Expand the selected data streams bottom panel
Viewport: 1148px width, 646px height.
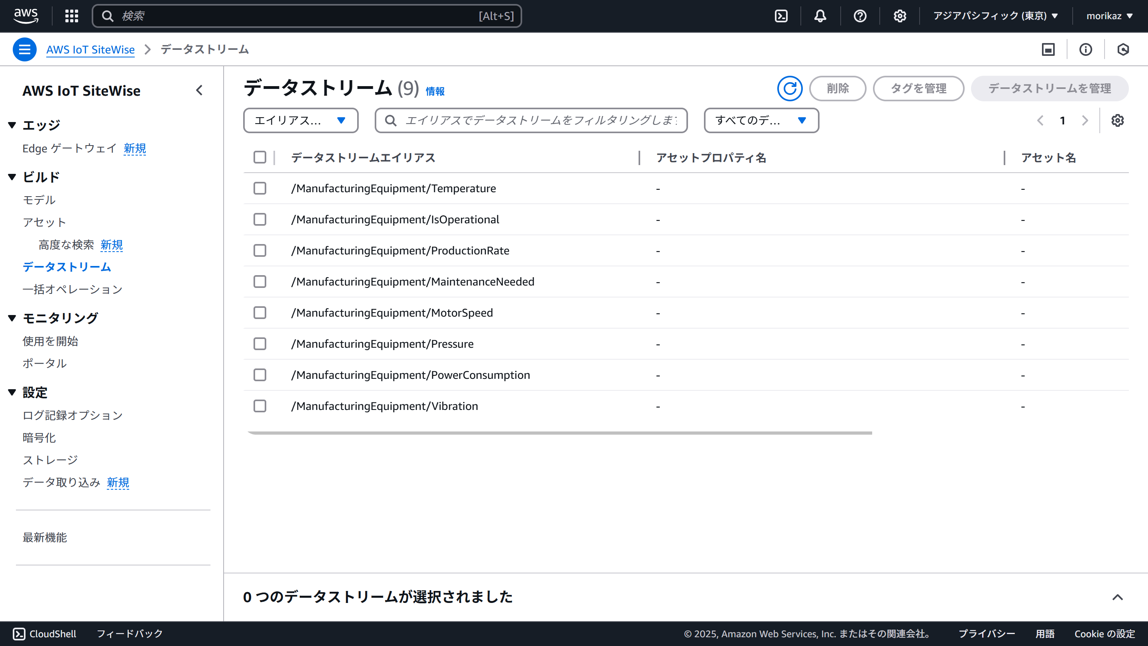(x=1117, y=597)
